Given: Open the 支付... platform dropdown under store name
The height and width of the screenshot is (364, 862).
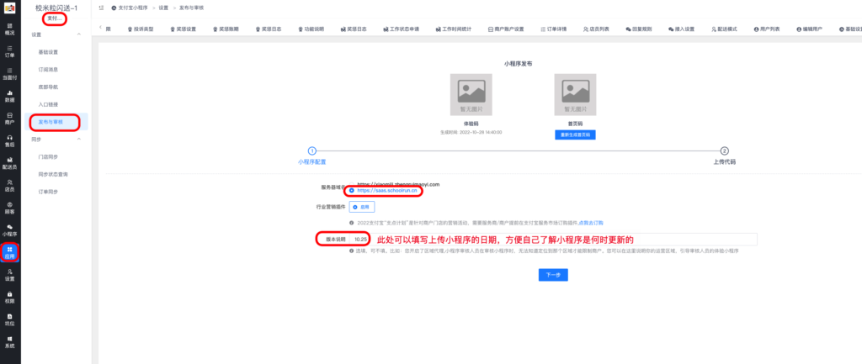Looking at the screenshot, I should pos(56,18).
